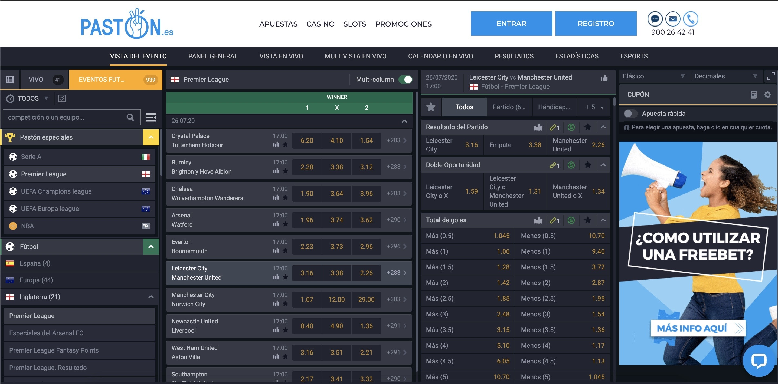Image resolution: width=778 pixels, height=384 pixels.
Task: Select Más (2.5) odds 1.85
Action: pyautogui.click(x=468, y=299)
